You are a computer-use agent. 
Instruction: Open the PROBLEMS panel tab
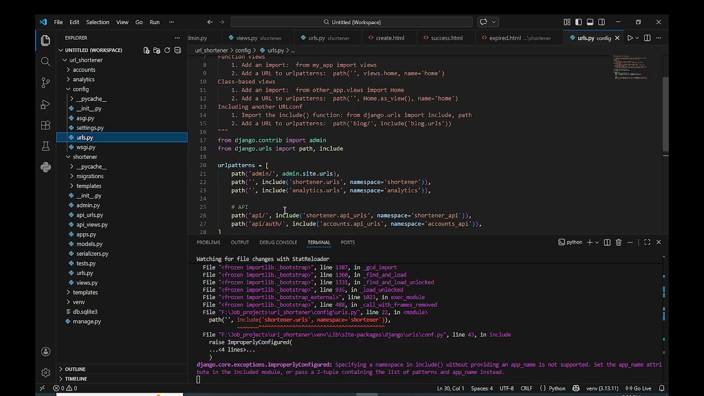coord(208,242)
